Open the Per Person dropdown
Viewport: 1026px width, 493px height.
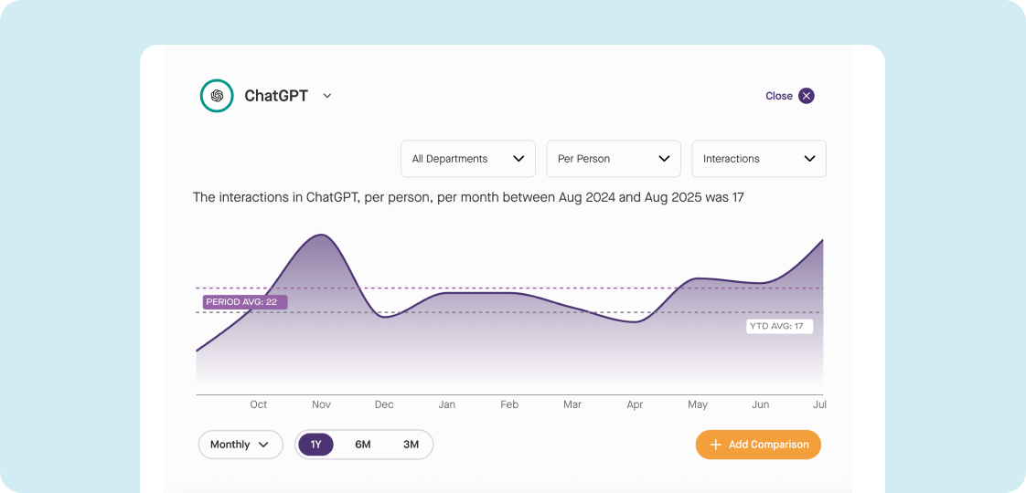point(613,159)
